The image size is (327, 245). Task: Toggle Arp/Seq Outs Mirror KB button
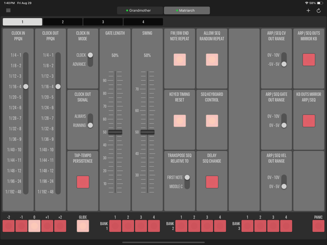pyautogui.click(x=309, y=60)
